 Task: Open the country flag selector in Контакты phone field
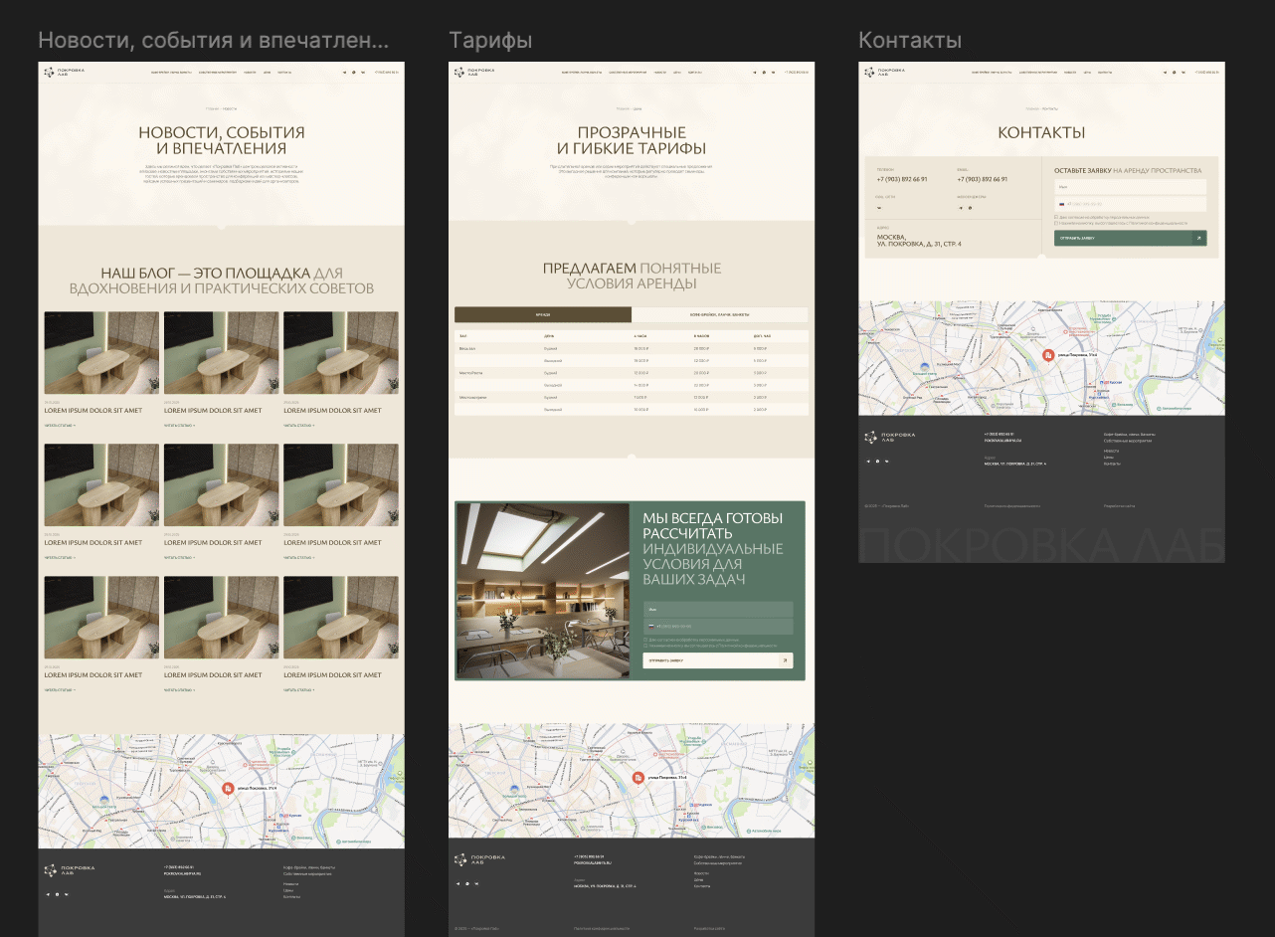click(x=1061, y=204)
